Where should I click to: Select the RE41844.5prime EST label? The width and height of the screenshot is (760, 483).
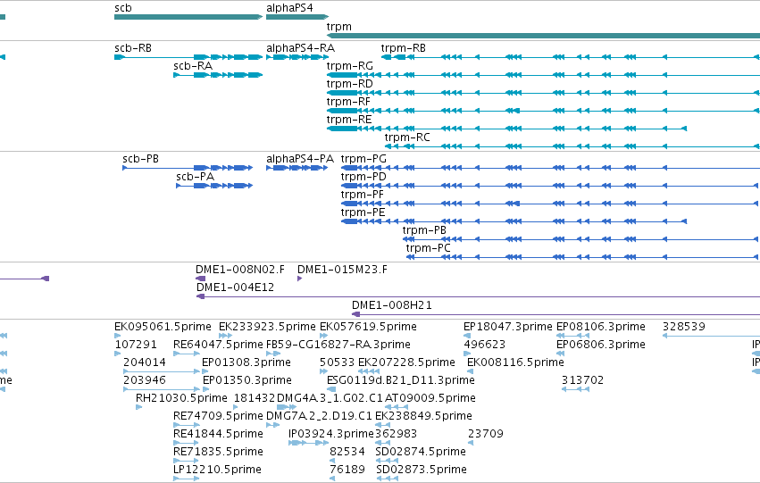pyautogui.click(x=218, y=435)
